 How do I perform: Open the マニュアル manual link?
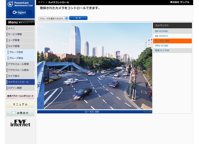tap(20, 104)
